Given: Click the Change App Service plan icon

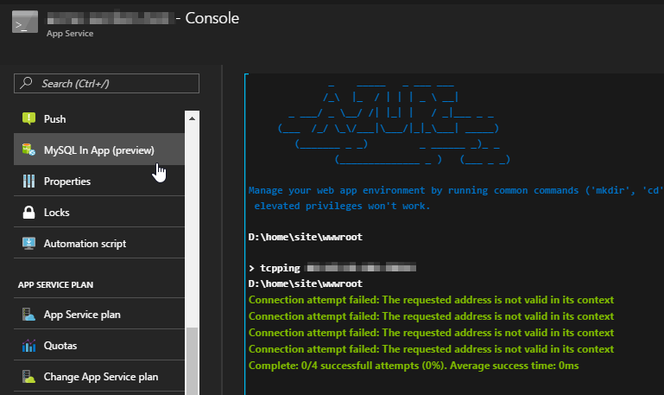Looking at the screenshot, I should pos(28,376).
